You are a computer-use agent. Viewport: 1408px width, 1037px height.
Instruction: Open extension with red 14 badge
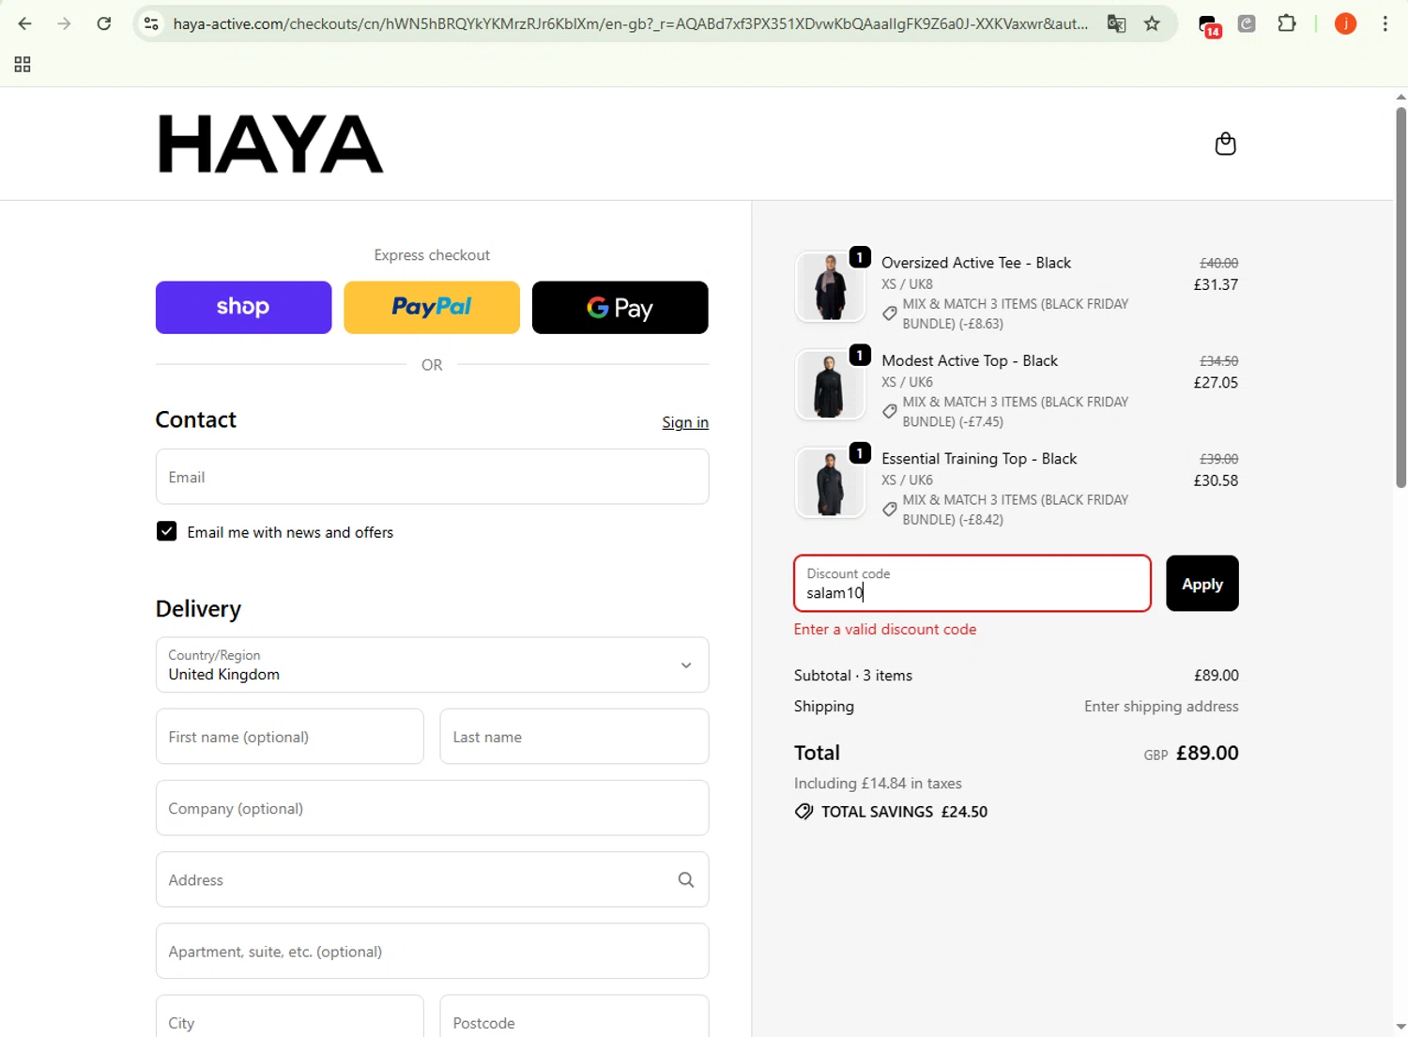point(1210,25)
